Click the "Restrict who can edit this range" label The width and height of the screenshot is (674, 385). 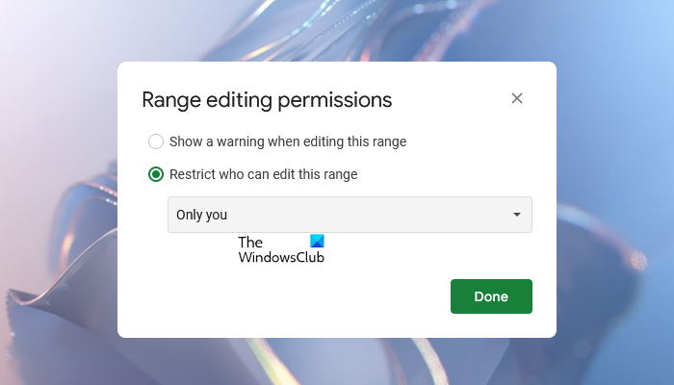coord(263,174)
